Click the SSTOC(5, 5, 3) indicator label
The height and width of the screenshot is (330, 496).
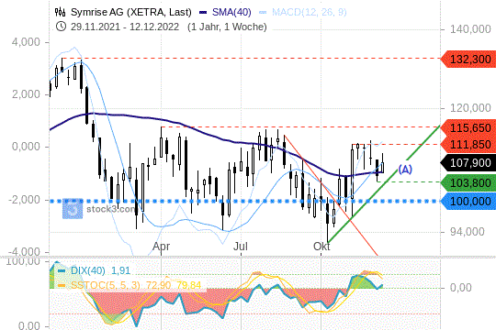[x=106, y=285]
